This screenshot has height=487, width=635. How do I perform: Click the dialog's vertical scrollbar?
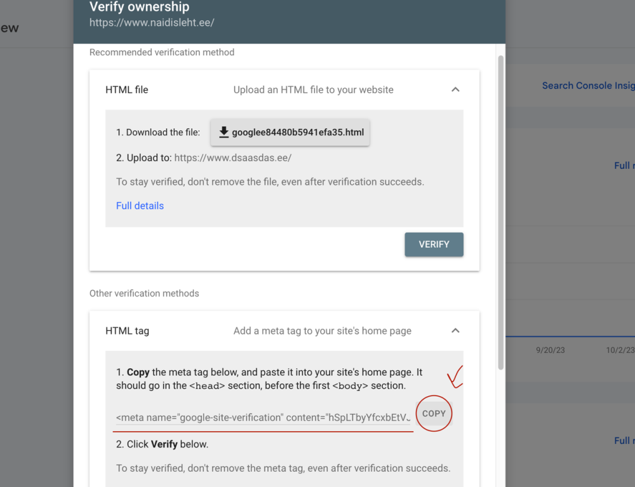pos(500,210)
